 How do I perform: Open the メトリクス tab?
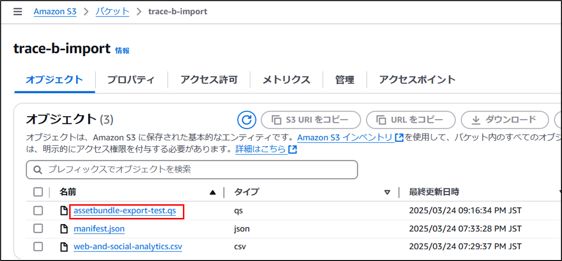tap(286, 80)
